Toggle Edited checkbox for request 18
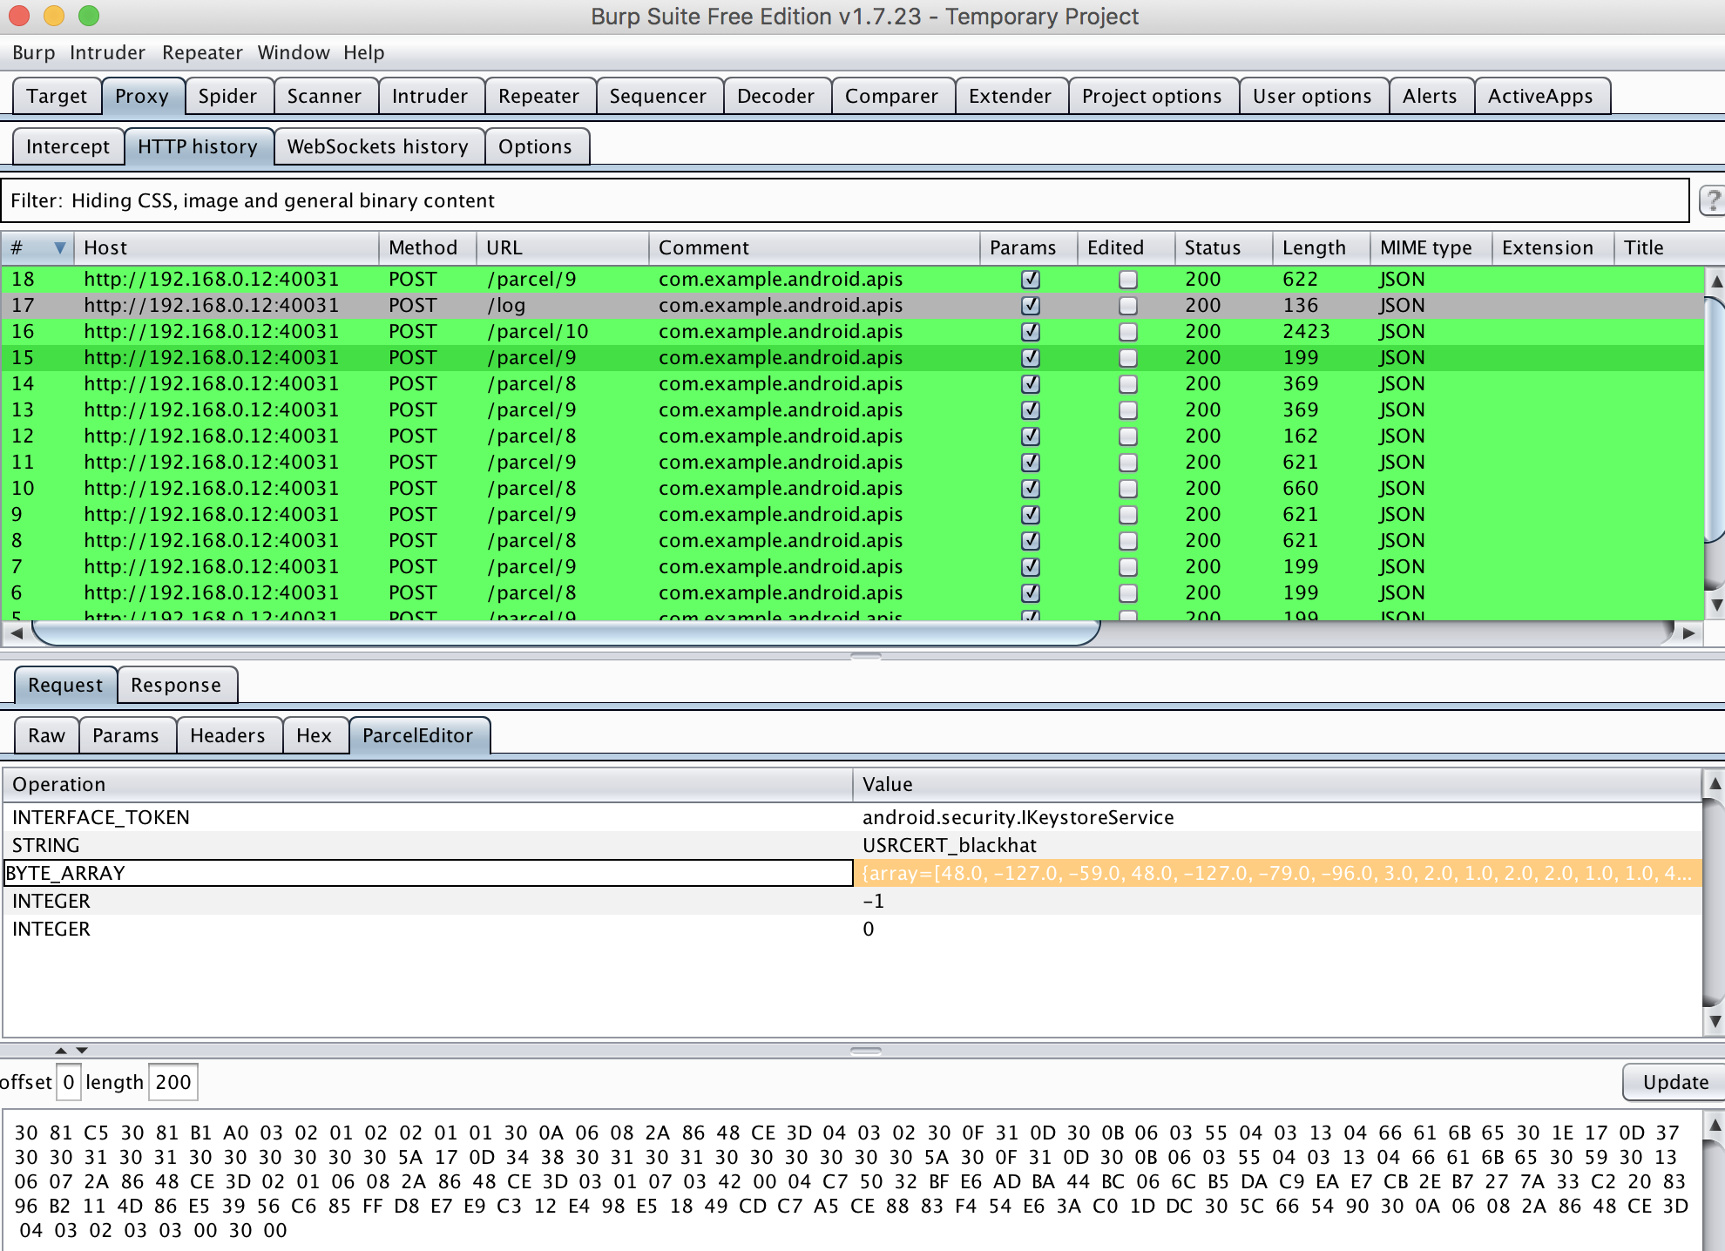Image resolution: width=1725 pixels, height=1251 pixels. pos(1128,280)
